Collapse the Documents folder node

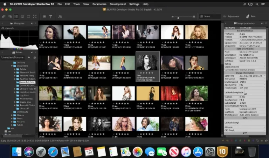click(x=12, y=66)
